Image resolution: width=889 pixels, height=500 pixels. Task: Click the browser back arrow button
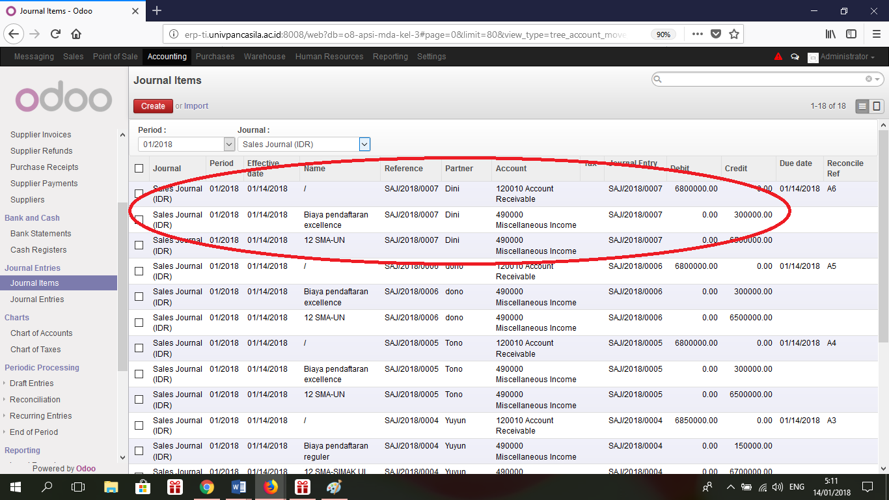pos(14,34)
